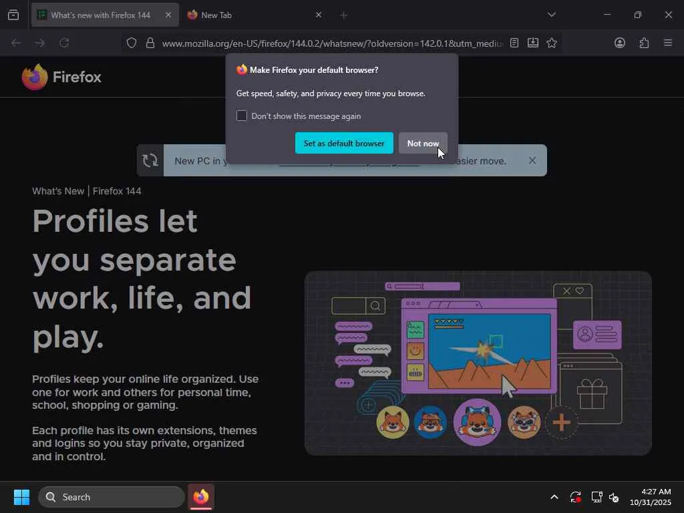List all tabs dropdown arrow
The width and height of the screenshot is (684, 513).
[x=551, y=15]
